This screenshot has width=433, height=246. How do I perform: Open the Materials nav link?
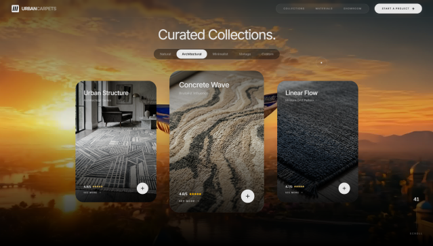coord(324,9)
